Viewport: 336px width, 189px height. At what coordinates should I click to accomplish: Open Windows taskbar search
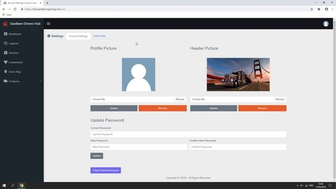(13, 185)
